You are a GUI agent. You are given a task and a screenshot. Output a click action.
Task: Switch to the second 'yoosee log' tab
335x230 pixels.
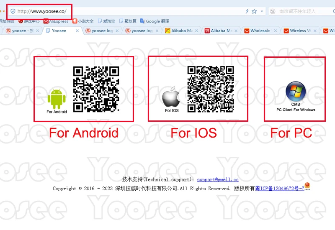point(142,31)
